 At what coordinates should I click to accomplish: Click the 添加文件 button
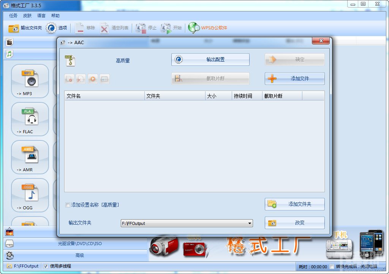pos(295,78)
